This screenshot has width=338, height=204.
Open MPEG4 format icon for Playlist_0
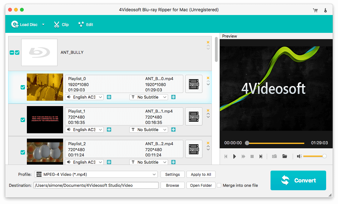pyautogui.click(x=194, y=84)
